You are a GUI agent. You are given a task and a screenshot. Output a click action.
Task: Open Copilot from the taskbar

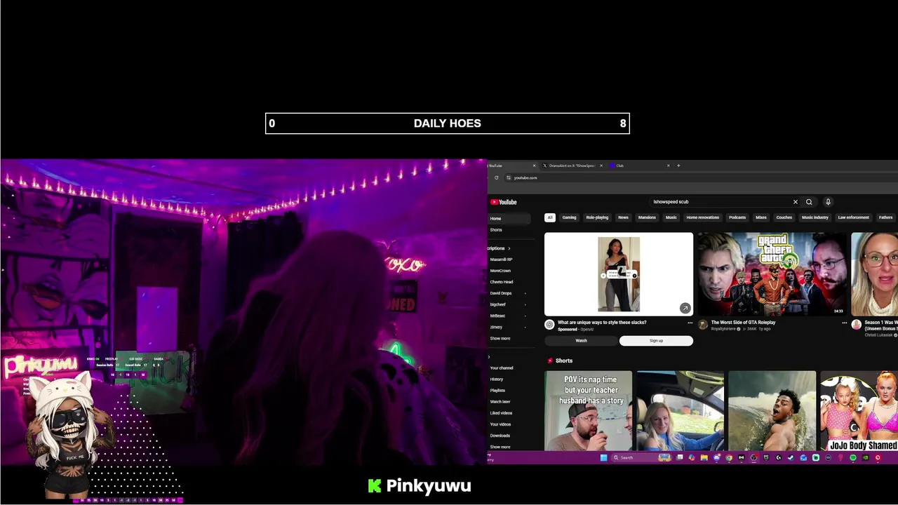pyautogui.click(x=691, y=458)
